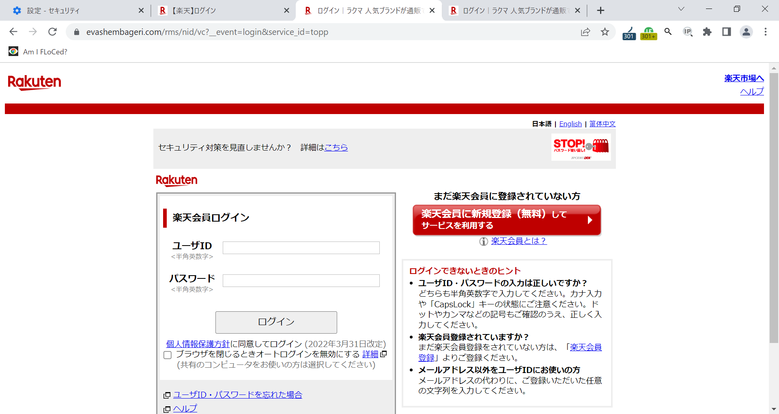Click the まだ楽天会員に登録されていない方 heading
Screen dimensions: 779x414
click(x=507, y=196)
